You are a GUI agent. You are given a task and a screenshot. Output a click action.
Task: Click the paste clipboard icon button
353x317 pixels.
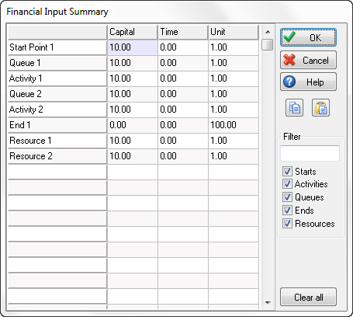pos(320,108)
